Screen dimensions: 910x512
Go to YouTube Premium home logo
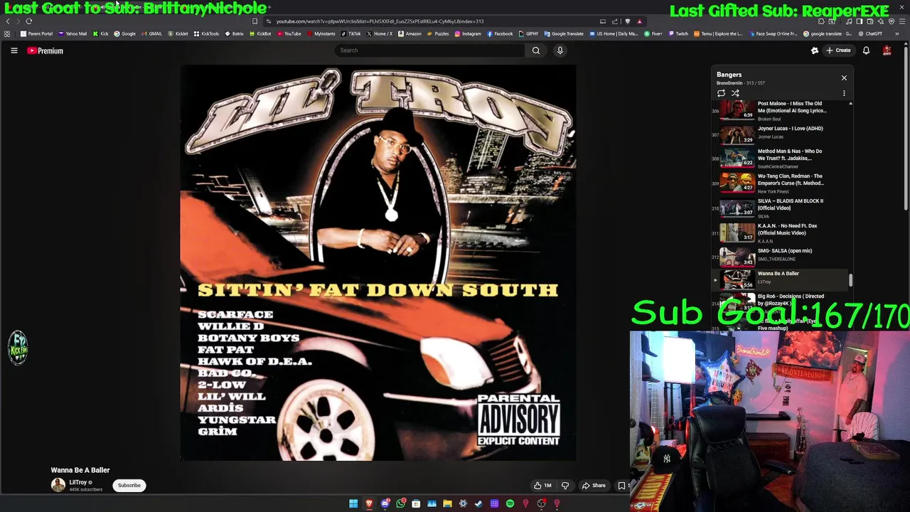click(45, 50)
